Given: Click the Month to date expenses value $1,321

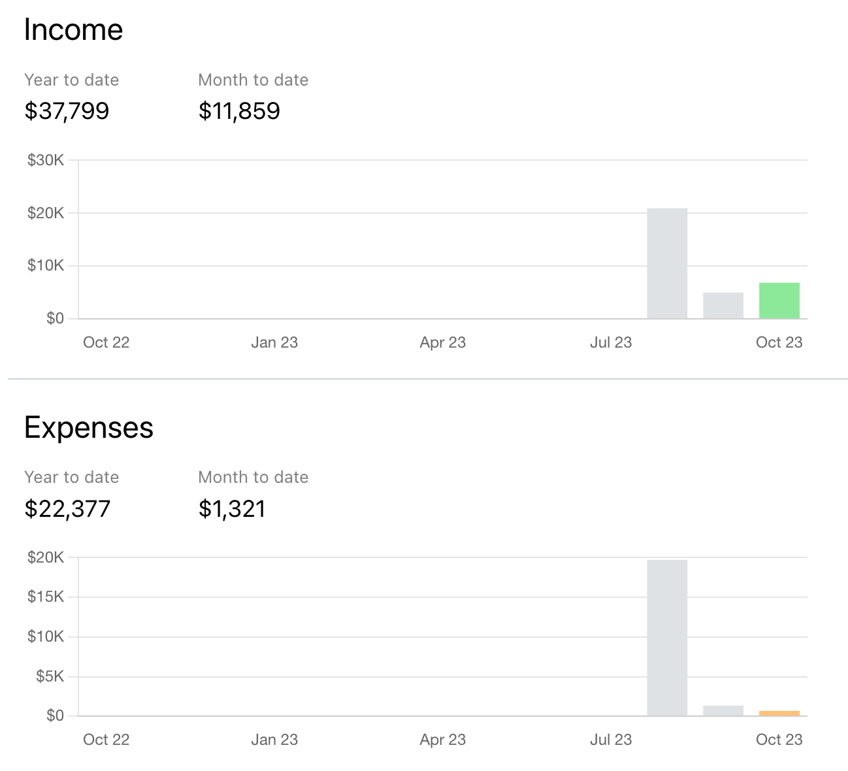Looking at the screenshot, I should point(232,509).
